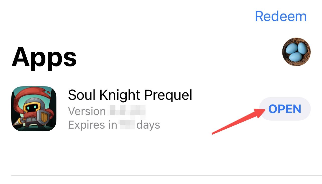Image resolution: width=322 pixels, height=184 pixels.
Task: Click the Apps heading
Action: tap(44, 57)
